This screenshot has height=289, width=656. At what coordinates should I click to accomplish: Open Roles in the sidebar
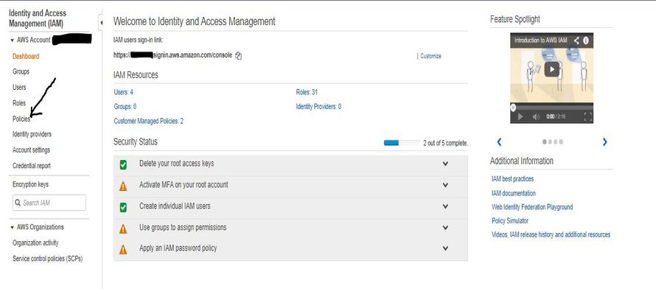(x=19, y=103)
